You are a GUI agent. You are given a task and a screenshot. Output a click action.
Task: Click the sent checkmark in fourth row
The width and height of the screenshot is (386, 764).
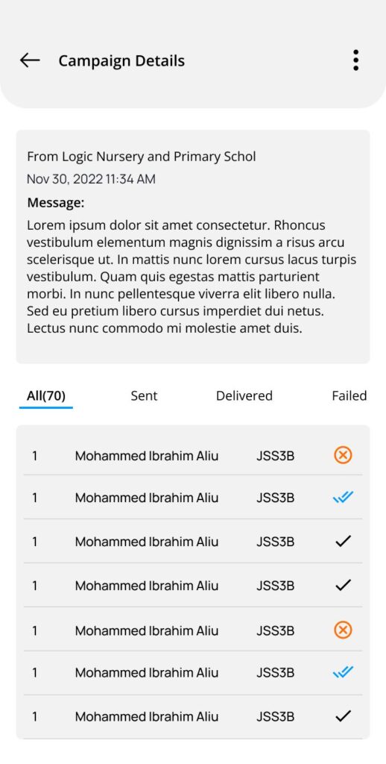coord(344,585)
